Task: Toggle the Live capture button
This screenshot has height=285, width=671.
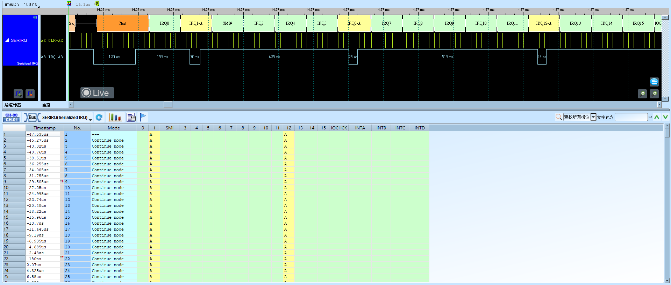Action: point(97,93)
